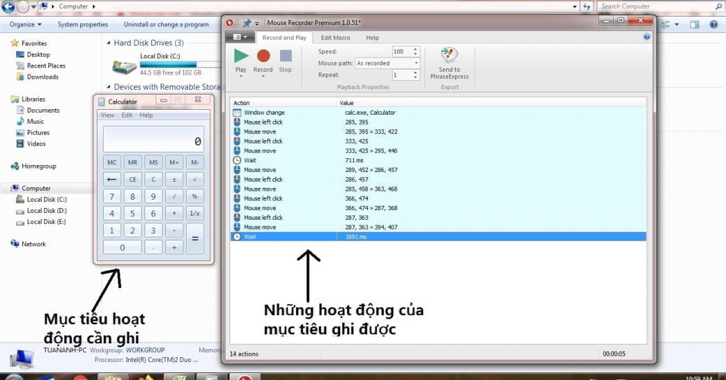Click calculator percent button
726x380 pixels.
tap(195, 196)
